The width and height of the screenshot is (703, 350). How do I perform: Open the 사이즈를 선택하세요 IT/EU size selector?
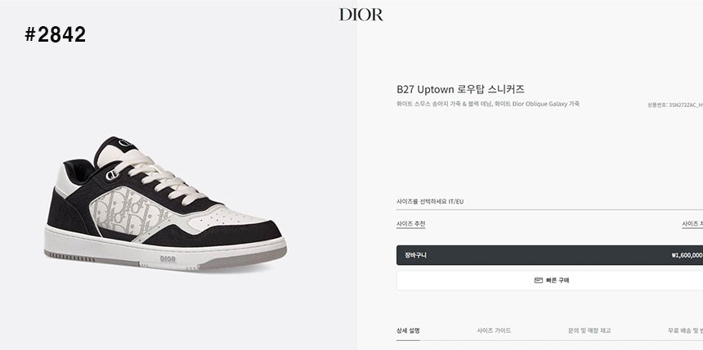pos(549,202)
